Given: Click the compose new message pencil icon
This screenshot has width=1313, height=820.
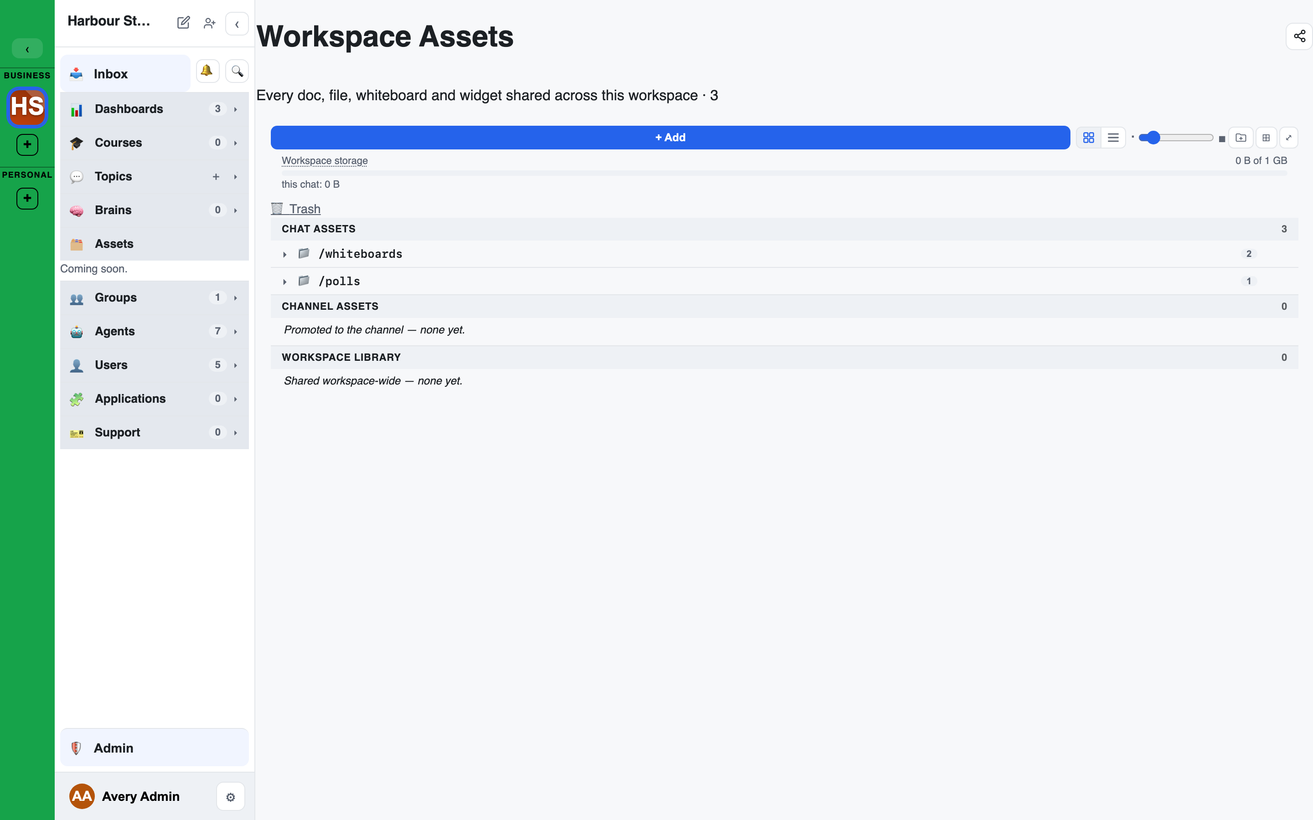Looking at the screenshot, I should pos(183,23).
